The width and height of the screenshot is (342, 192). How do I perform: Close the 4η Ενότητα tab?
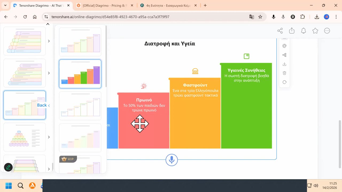coord(196,5)
